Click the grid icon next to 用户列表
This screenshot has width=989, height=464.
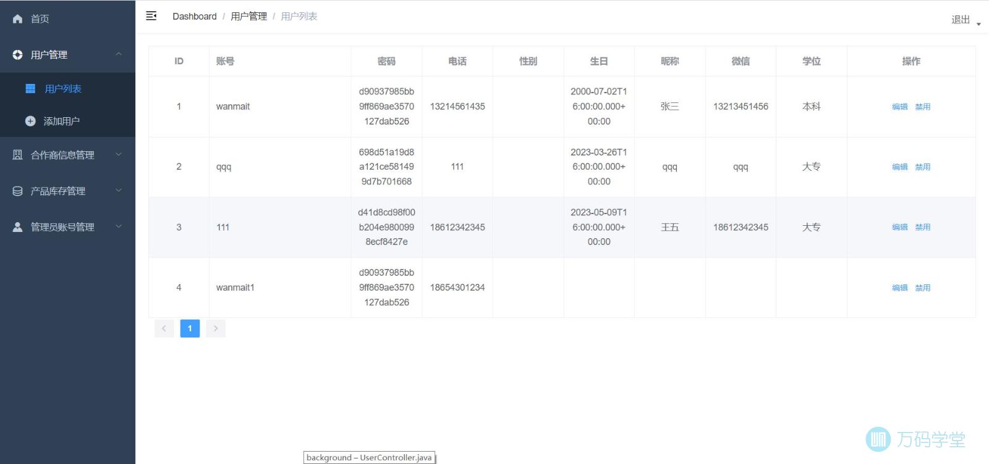click(x=30, y=89)
